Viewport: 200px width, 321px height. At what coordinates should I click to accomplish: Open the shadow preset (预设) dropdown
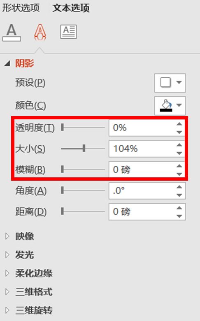[x=170, y=83]
